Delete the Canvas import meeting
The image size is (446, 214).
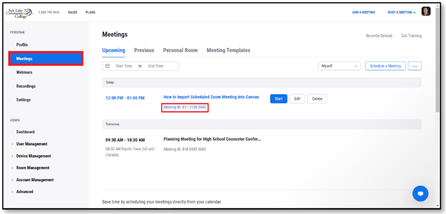(x=317, y=99)
